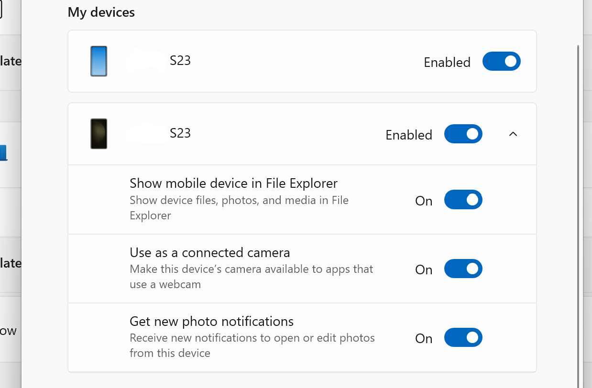Switch off Use as a connected camera
Viewport: 592px width, 388px height.
[x=463, y=269]
